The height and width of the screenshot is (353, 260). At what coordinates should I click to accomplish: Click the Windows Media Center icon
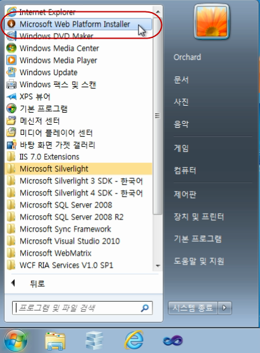(11, 48)
